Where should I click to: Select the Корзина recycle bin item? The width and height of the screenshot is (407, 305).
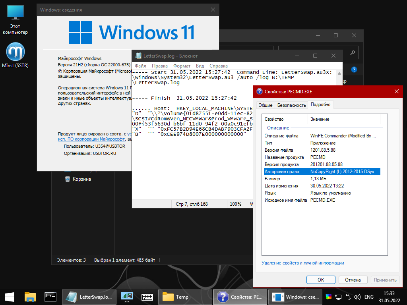(x=78, y=179)
